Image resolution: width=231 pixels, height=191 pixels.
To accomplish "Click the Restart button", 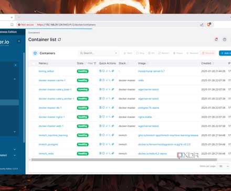I will pos(164,53).
